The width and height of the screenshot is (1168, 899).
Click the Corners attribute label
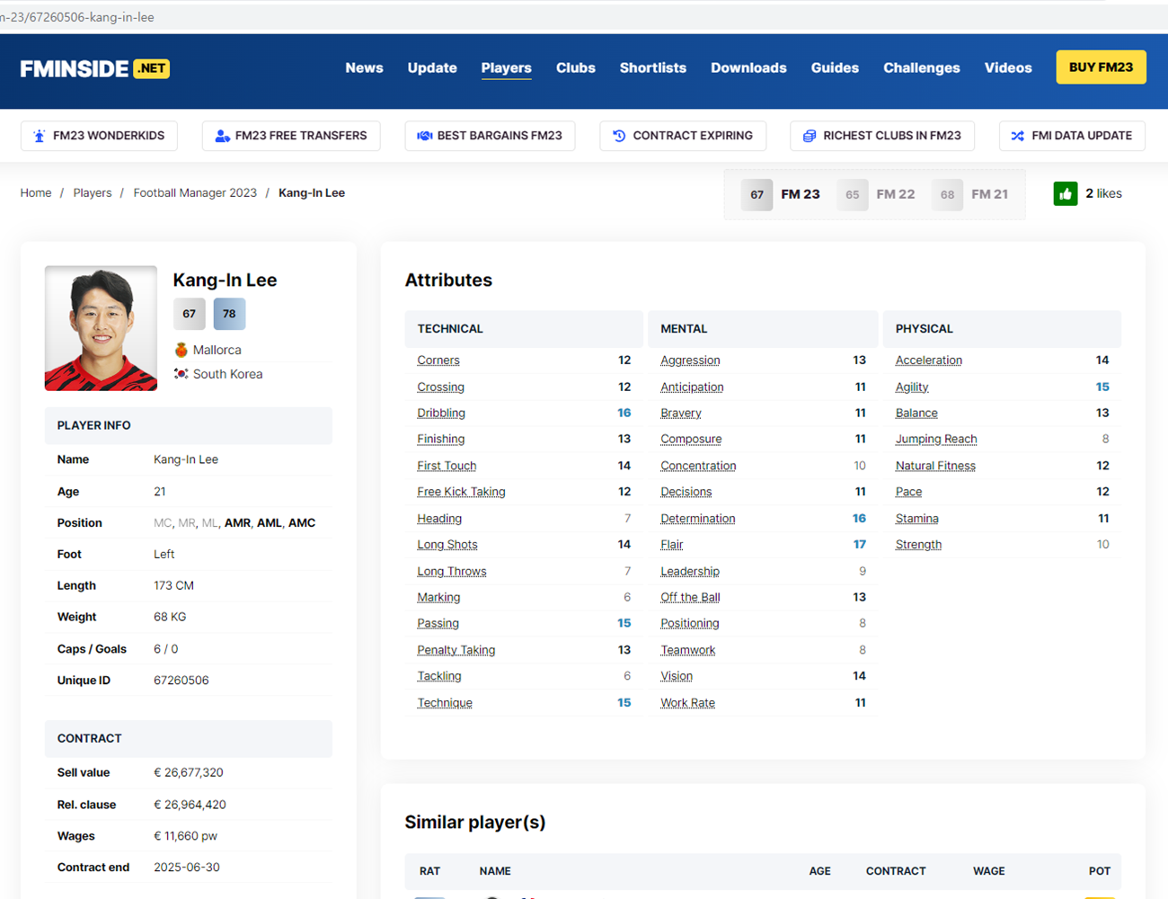pos(438,360)
